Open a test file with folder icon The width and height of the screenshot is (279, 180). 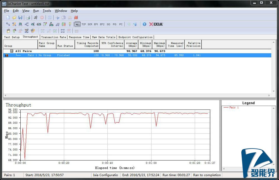tap(14, 18)
